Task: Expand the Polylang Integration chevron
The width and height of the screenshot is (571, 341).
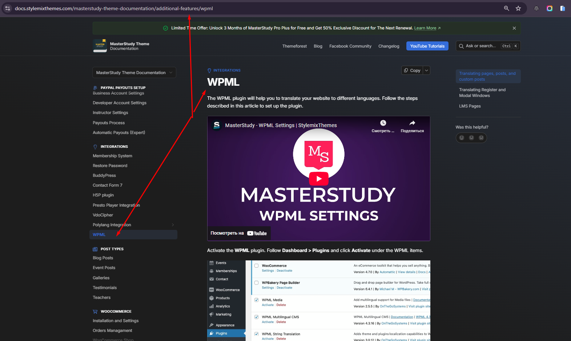Action: (173, 225)
